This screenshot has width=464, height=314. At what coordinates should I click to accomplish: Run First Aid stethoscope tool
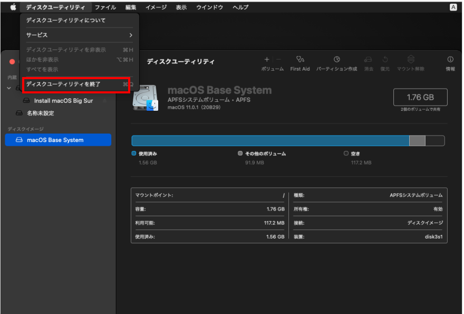click(300, 59)
